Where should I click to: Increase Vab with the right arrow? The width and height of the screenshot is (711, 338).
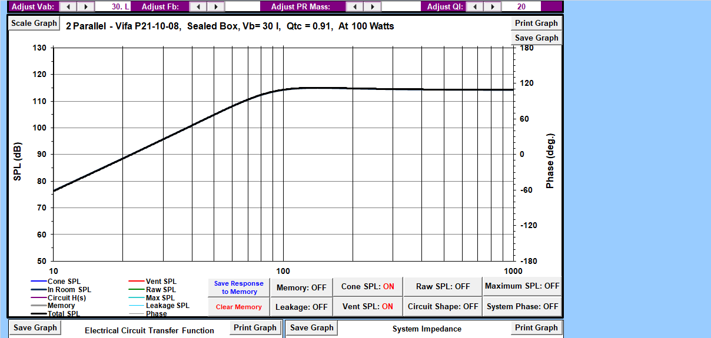click(x=85, y=6)
